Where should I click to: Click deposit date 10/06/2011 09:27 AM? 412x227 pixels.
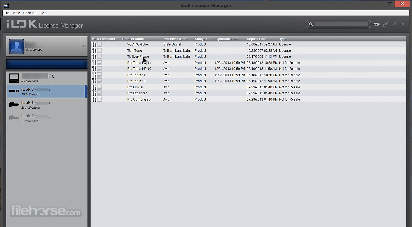click(x=262, y=44)
